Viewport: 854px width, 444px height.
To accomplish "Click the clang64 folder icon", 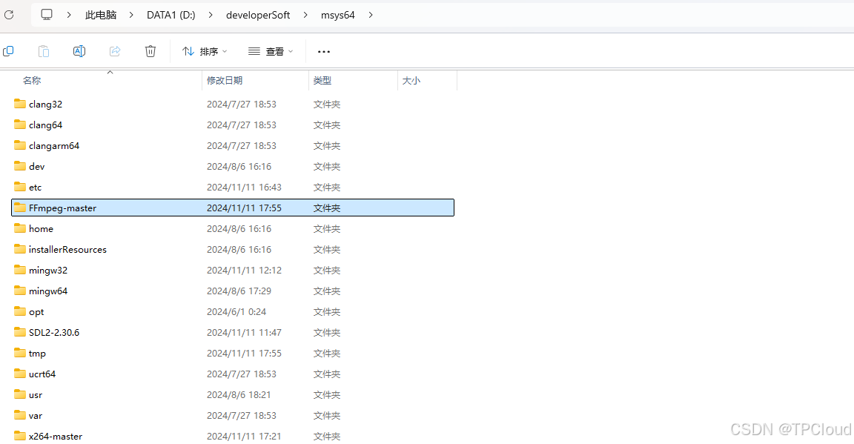I will tap(20, 125).
